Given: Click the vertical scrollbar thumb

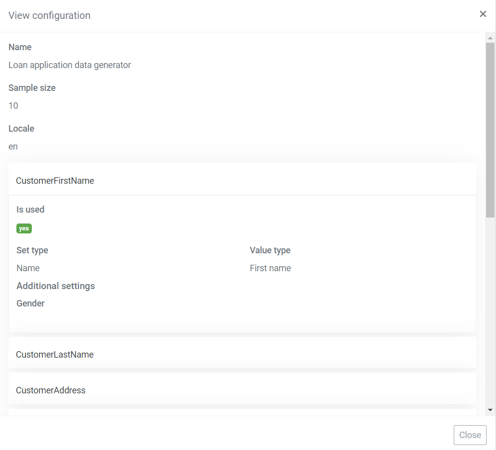Looking at the screenshot, I should [490, 130].
